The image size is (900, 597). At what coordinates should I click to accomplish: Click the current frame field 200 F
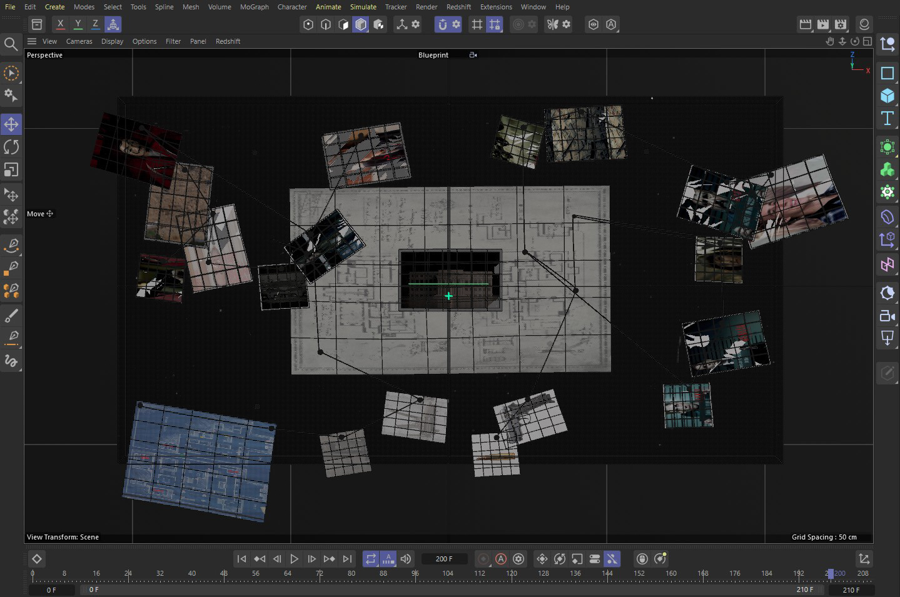click(x=444, y=559)
